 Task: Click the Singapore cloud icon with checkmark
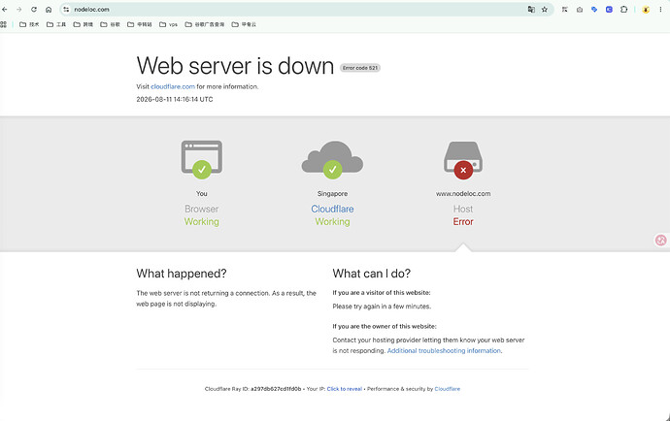point(332,160)
